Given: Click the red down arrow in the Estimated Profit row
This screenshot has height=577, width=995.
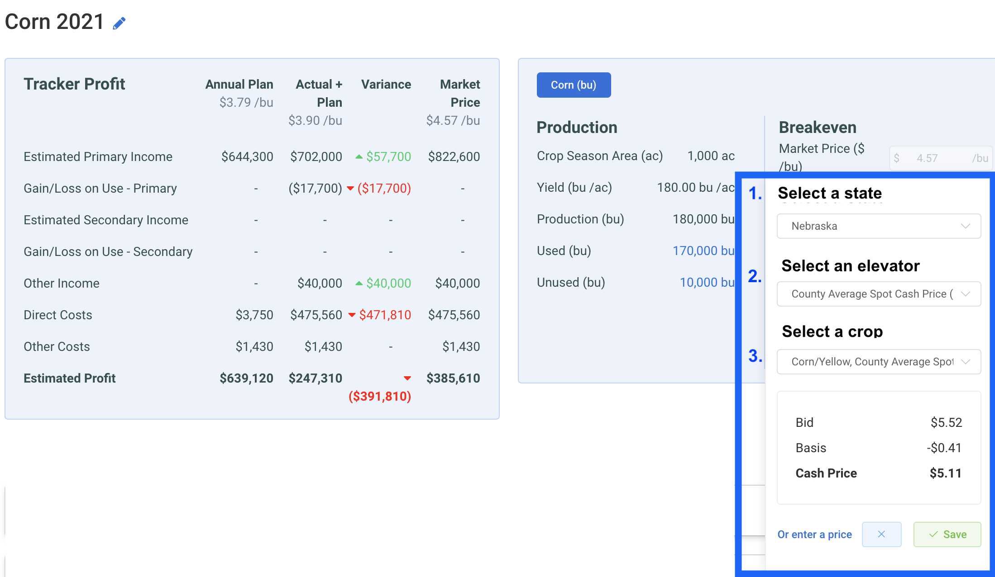Looking at the screenshot, I should (x=407, y=378).
